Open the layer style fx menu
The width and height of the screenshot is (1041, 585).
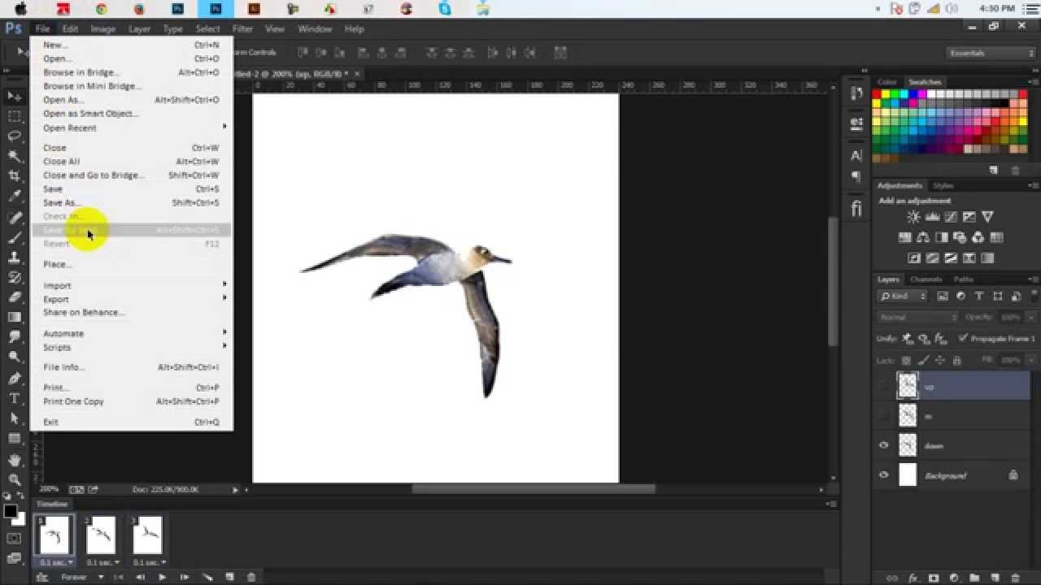(x=913, y=578)
